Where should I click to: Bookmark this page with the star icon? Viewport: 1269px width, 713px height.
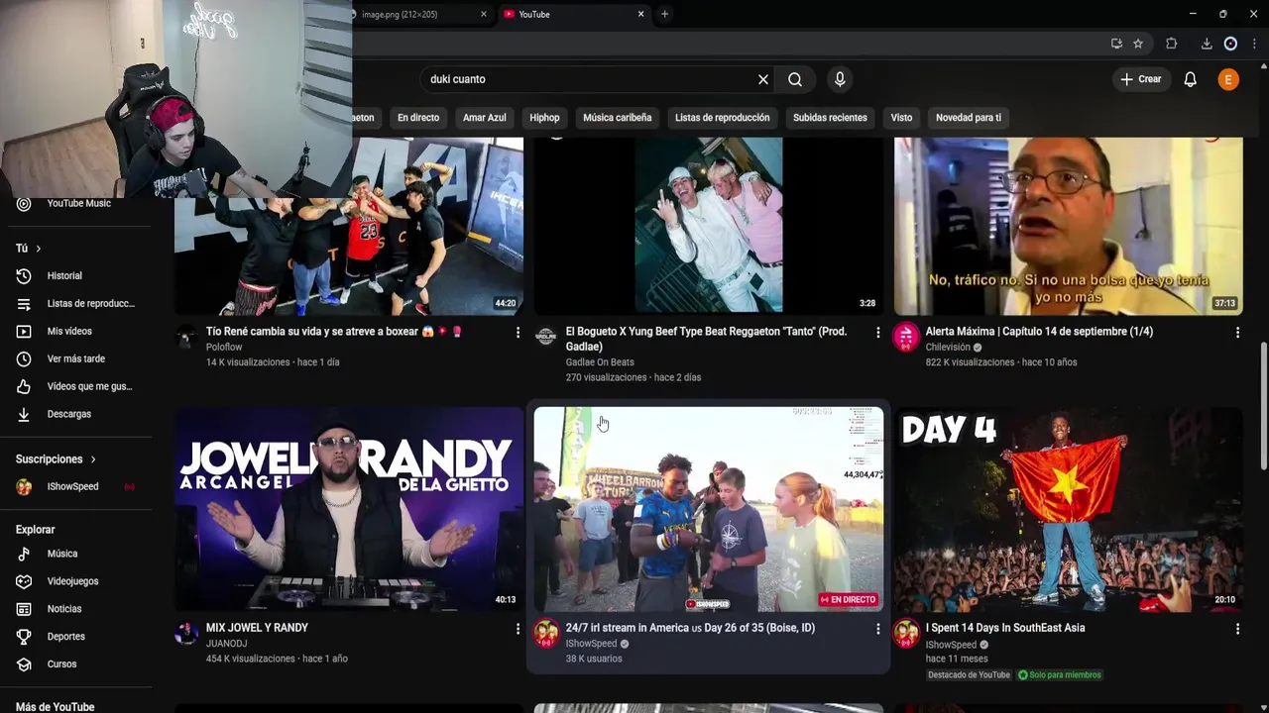click(x=1138, y=44)
